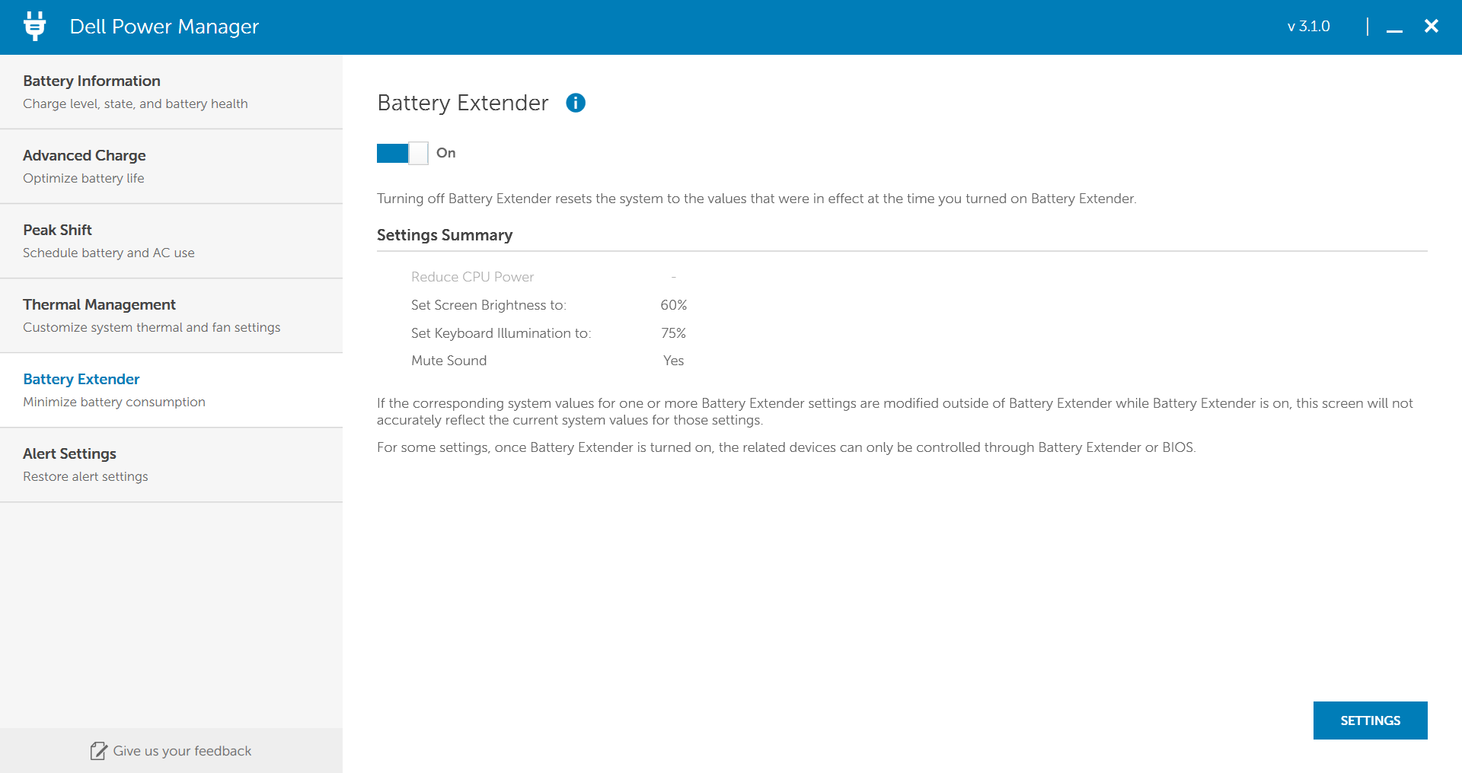
Task: Click the version label v 3.1.0
Action: tap(1308, 27)
